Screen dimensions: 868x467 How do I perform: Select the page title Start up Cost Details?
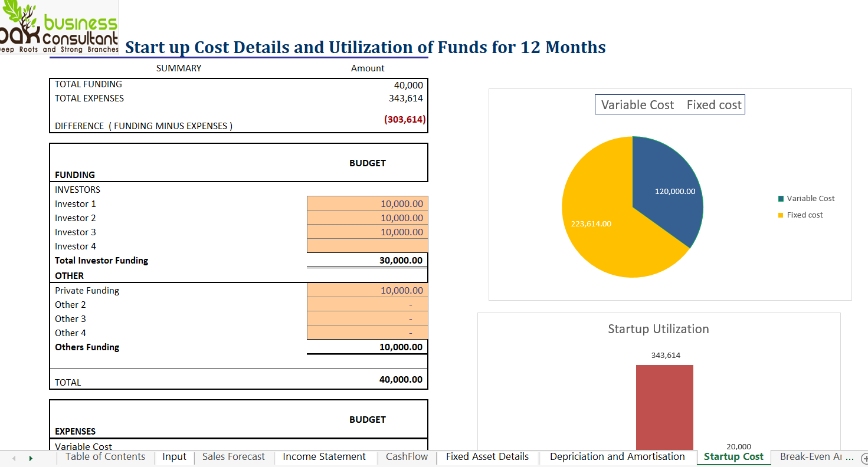(365, 47)
